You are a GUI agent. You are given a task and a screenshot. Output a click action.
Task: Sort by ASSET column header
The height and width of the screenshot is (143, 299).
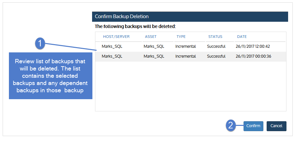(x=150, y=37)
